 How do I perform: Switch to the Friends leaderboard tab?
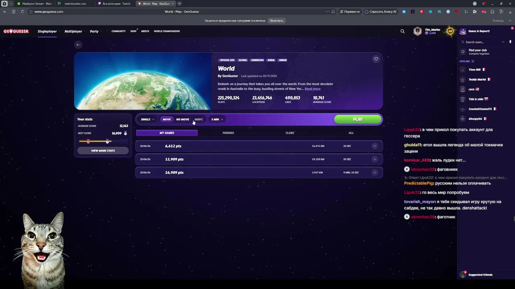point(228,133)
